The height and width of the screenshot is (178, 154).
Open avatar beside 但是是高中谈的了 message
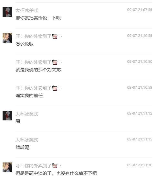(x=7, y=167)
